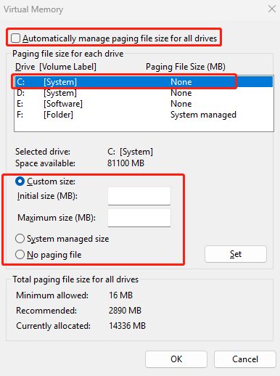Viewport: 280px width, 376px height.
Task: Click the System managed value for F:
Action: pos(203,115)
